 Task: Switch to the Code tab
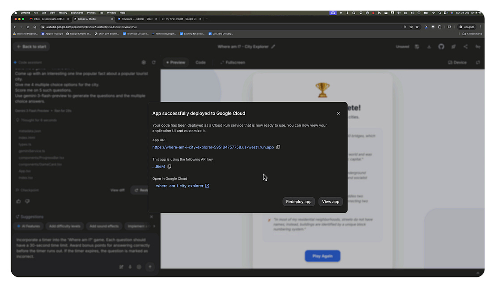[x=200, y=62]
